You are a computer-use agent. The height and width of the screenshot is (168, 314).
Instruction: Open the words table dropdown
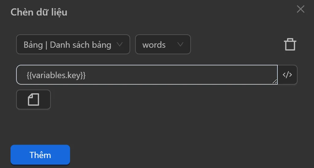(x=163, y=45)
